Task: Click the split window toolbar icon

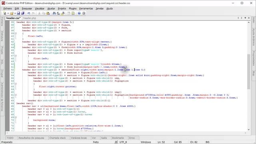Action: [69, 13]
